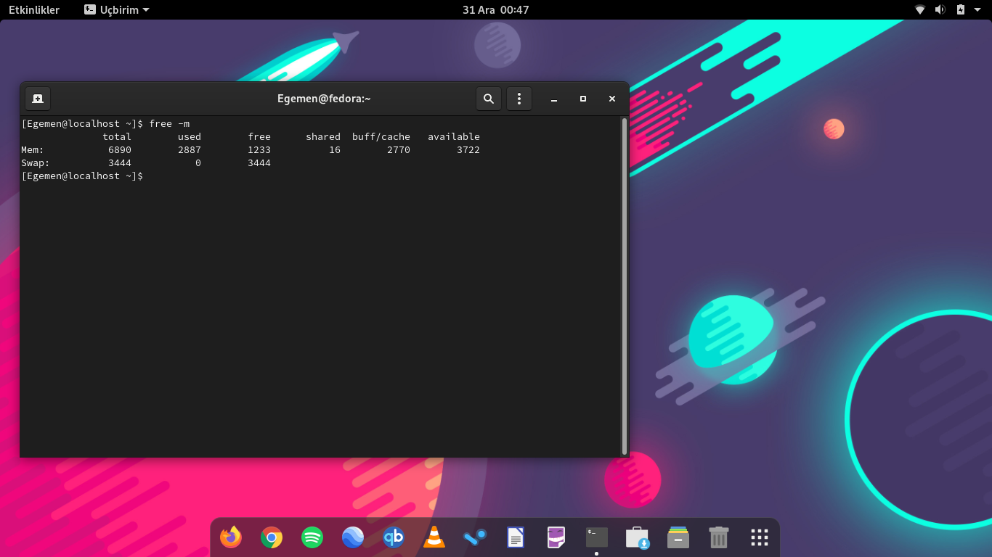
Task: Click the terminal title "Egemen@fedora:~"
Action: [325, 99]
